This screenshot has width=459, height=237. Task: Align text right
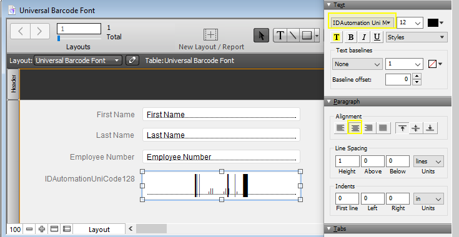[x=368, y=128]
